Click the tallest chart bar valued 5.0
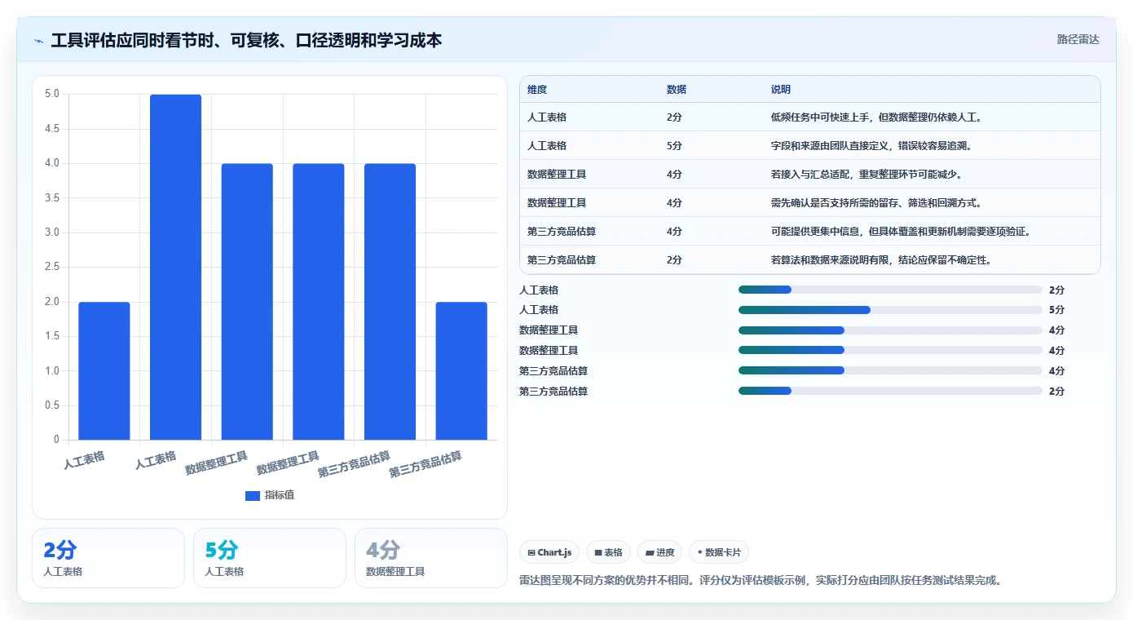This screenshot has height=620, width=1133. click(x=176, y=267)
